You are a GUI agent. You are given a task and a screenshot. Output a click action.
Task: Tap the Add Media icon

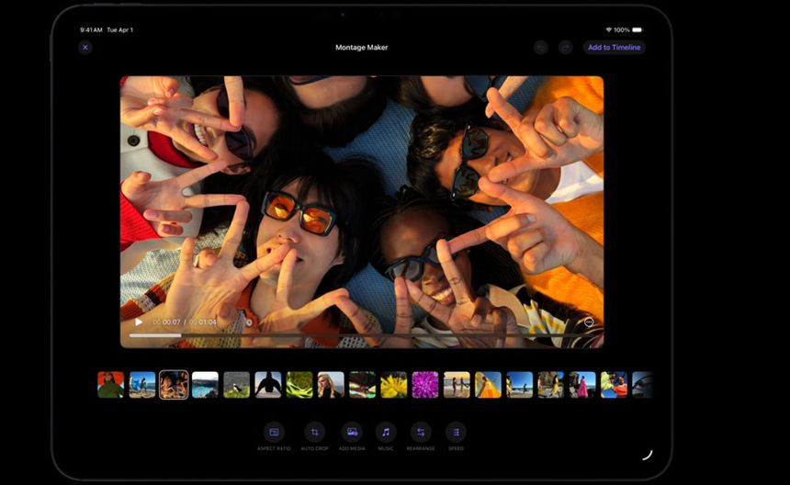click(351, 432)
